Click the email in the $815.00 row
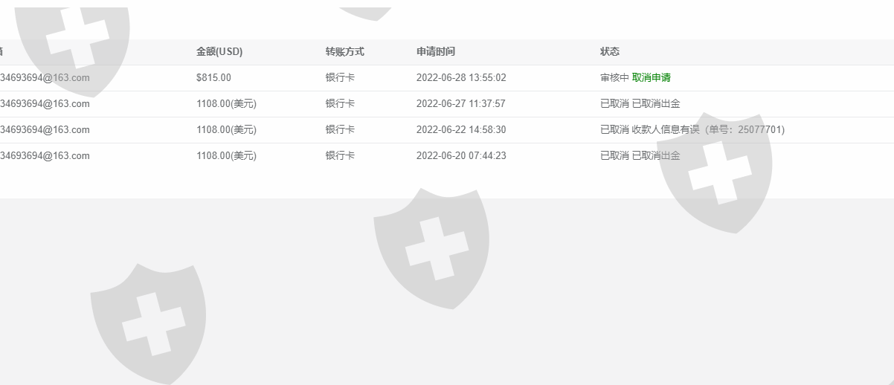Viewport: 894px width, 385px height. 45,77
